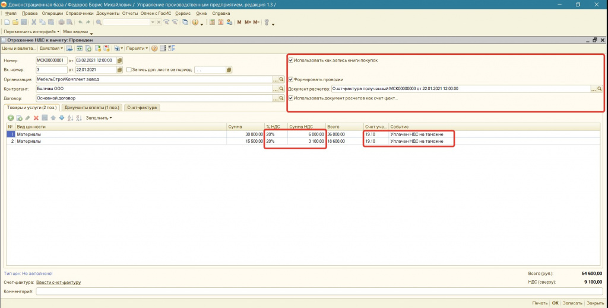
Task: Click green Add row icon in table toolbar
Action: pos(11,118)
